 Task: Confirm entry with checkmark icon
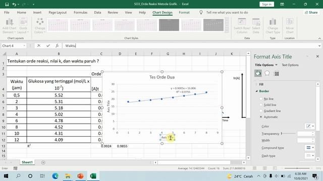tap(48, 46)
